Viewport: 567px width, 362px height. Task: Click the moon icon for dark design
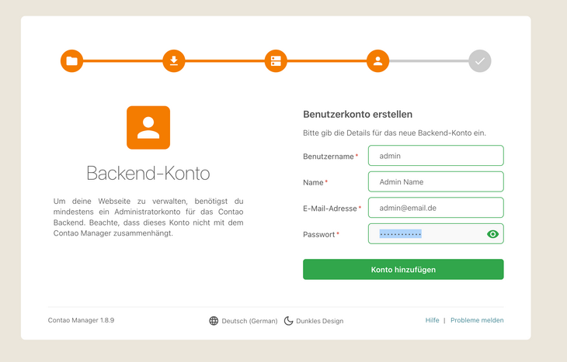coord(288,320)
